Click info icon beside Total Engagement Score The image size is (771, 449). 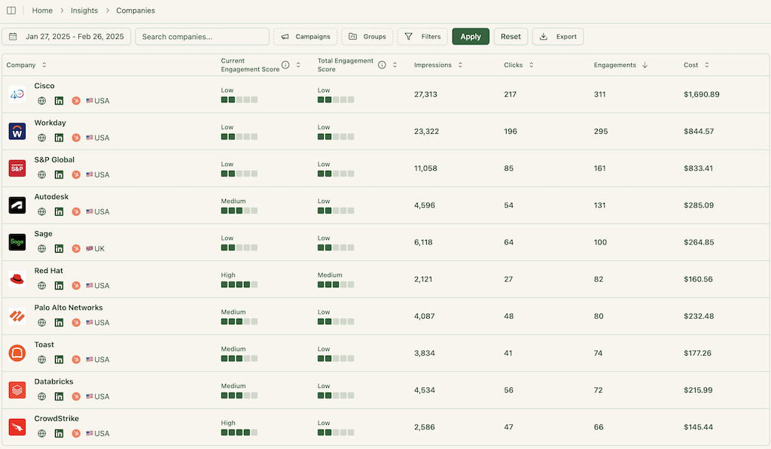click(x=382, y=65)
